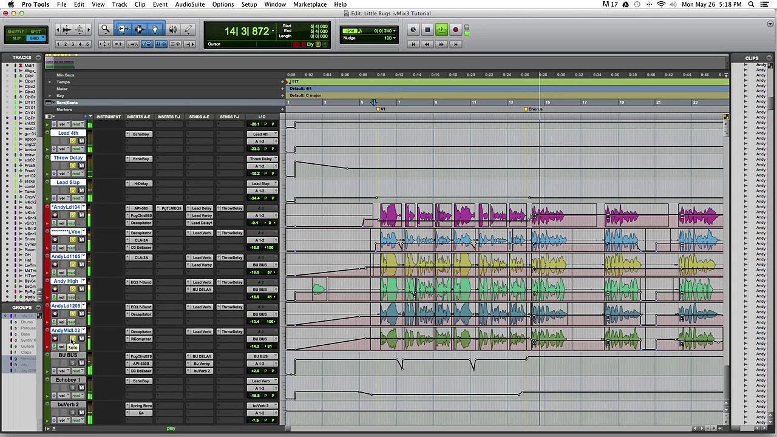This screenshot has width=777, height=437.
Task: Open the main counter format dropdown
Action: (274, 31)
